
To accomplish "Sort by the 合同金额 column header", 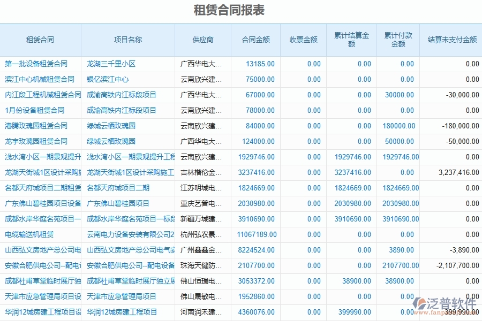I will pos(257,39).
